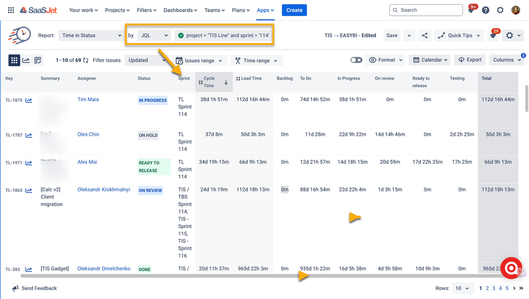Expand Dashboards menu
The height and width of the screenshot is (299, 529).
180,10
